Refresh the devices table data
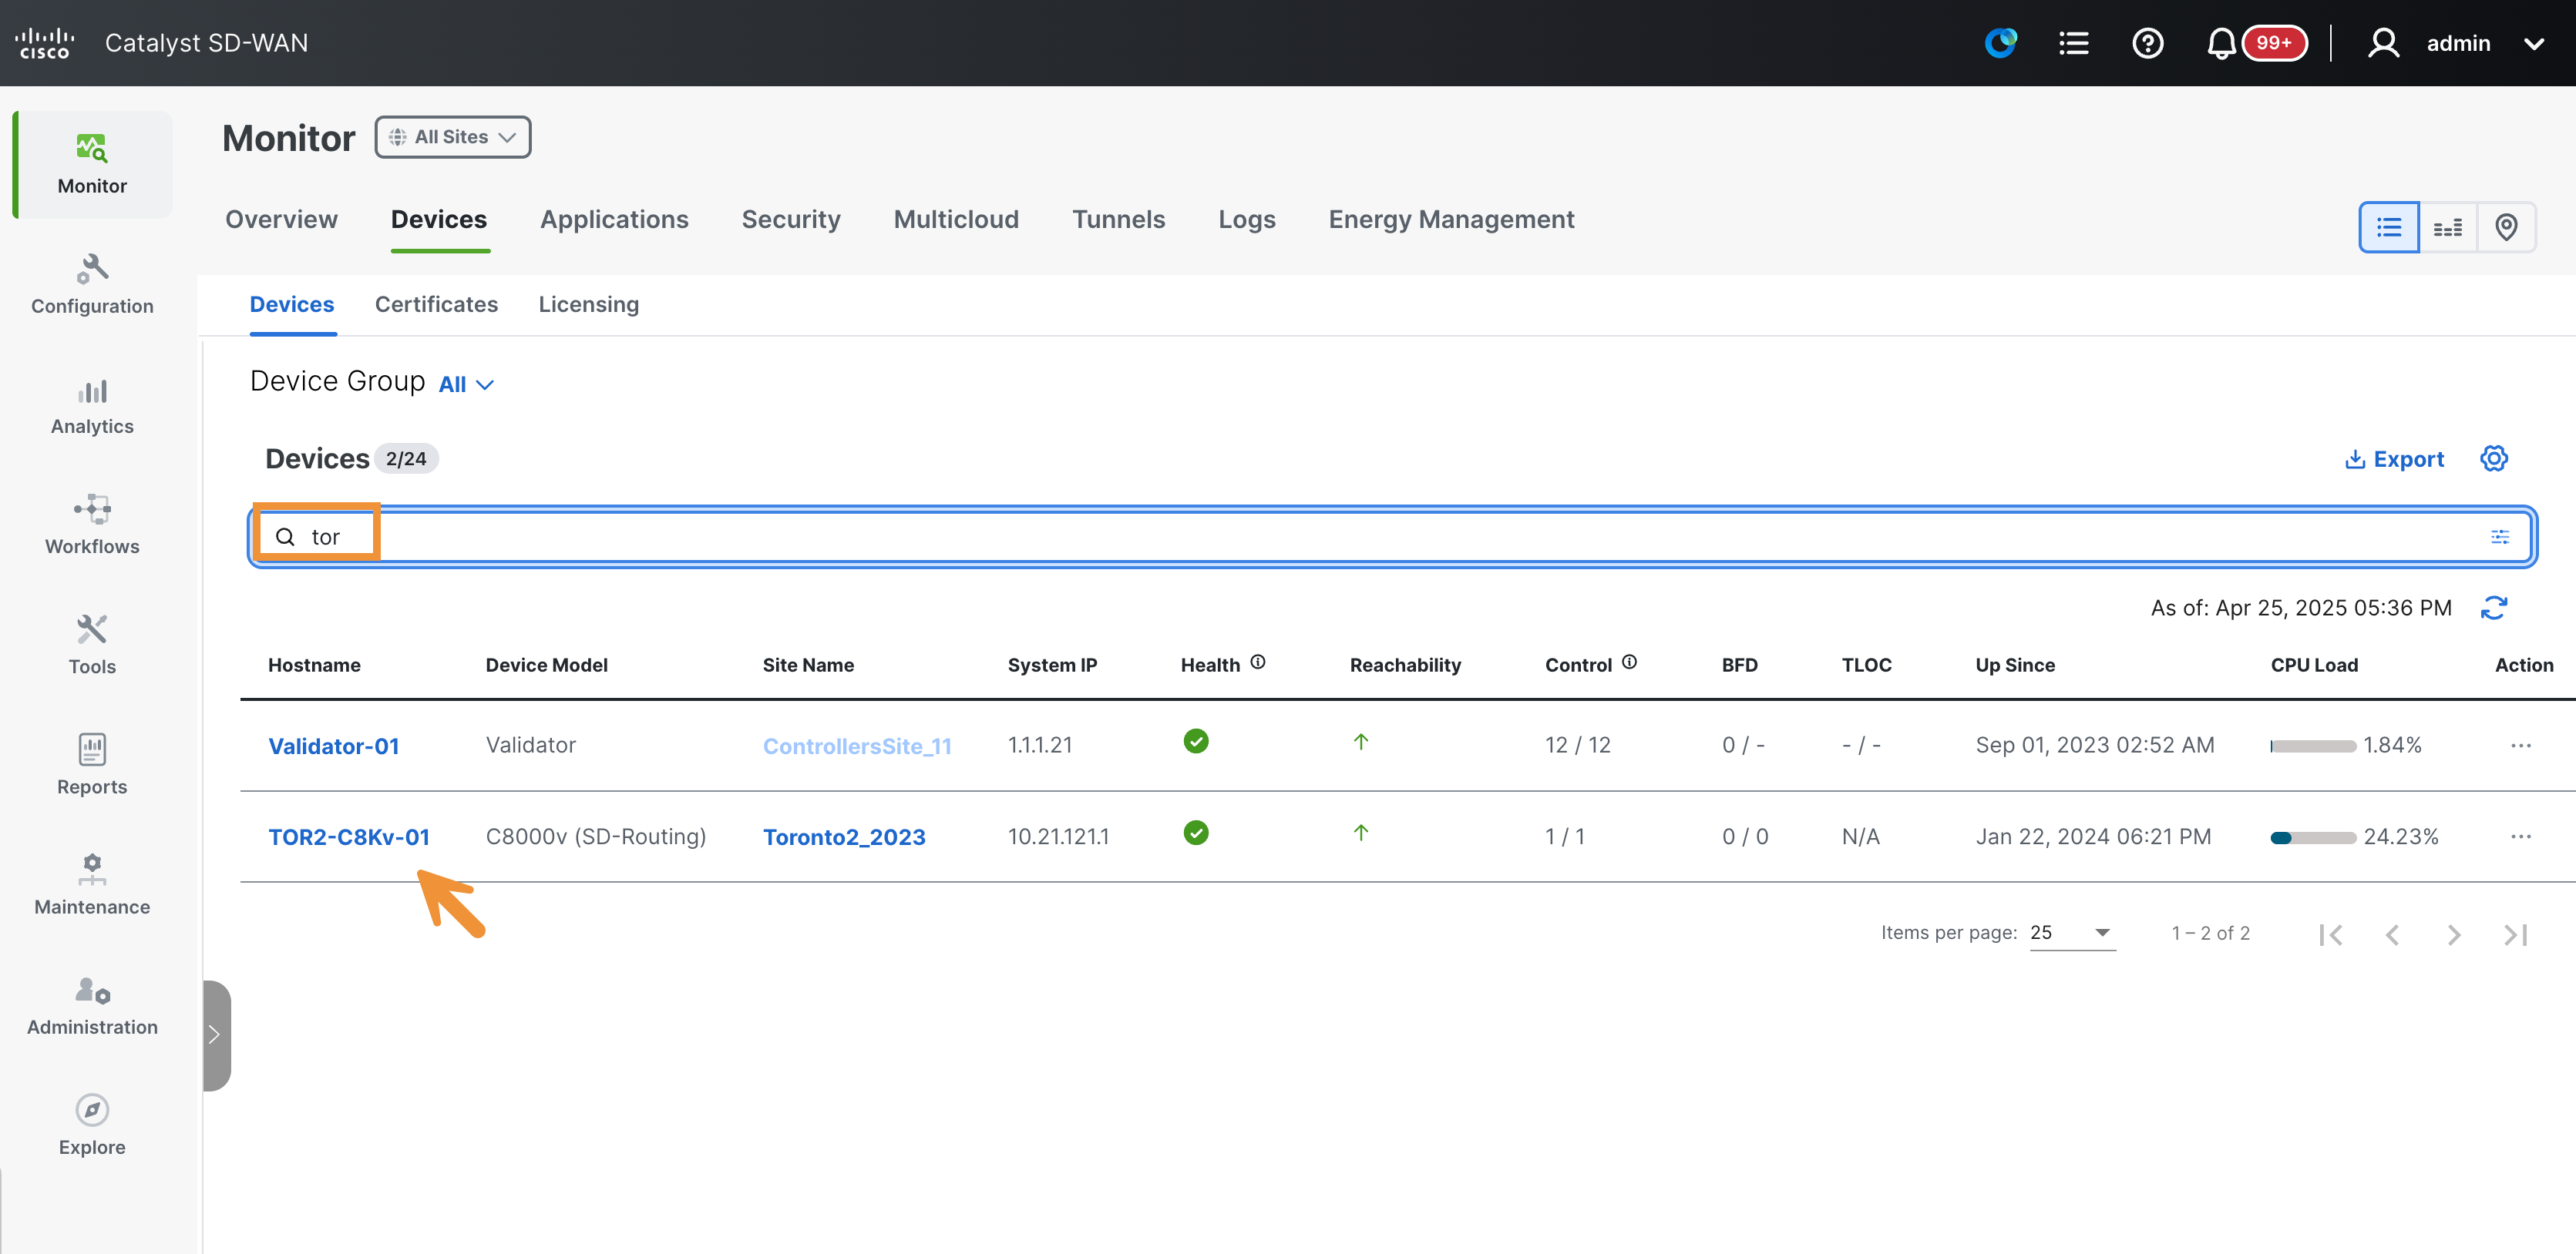 tap(2494, 608)
